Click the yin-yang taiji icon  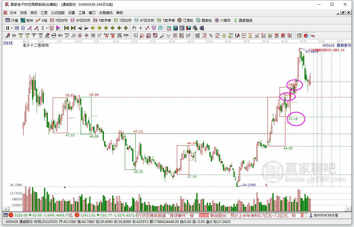click(x=306, y=35)
